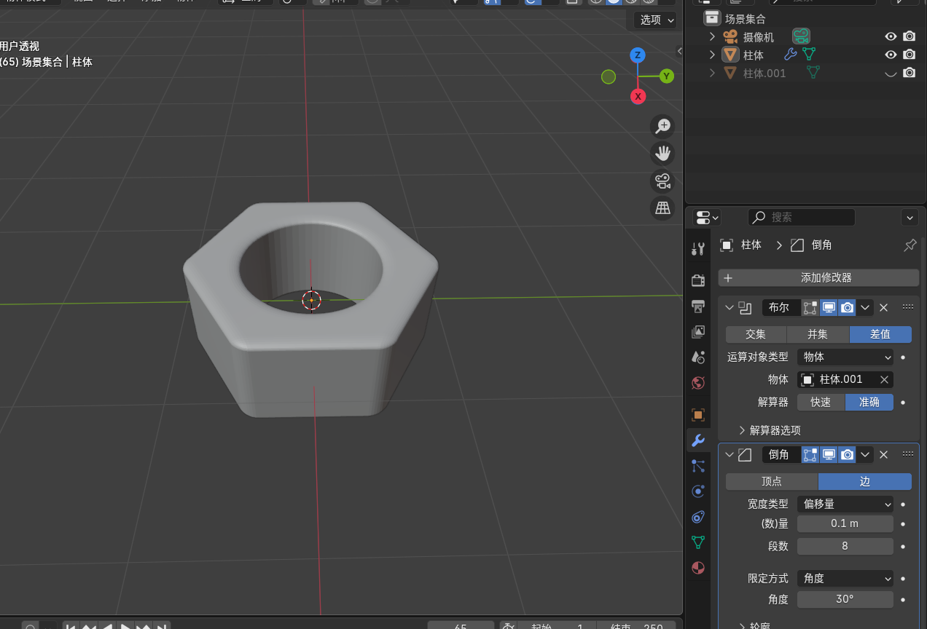This screenshot has height=629, width=927.
Task: Select 交集 boolean operation
Action: pos(756,334)
